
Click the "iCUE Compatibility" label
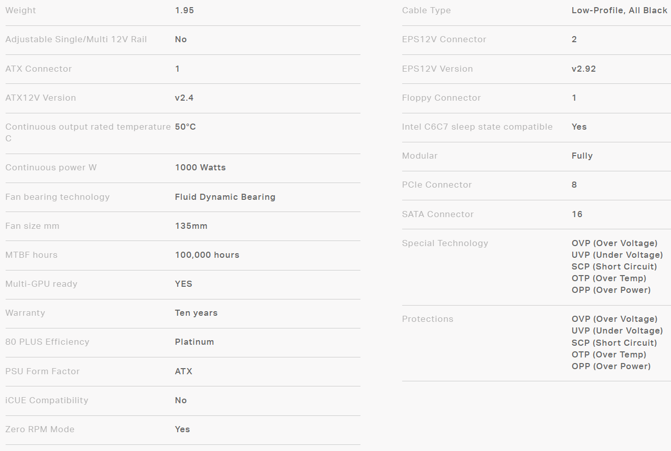[x=47, y=400]
